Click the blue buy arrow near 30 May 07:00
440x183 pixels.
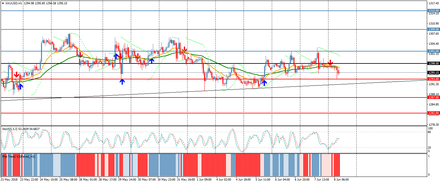[151, 60]
